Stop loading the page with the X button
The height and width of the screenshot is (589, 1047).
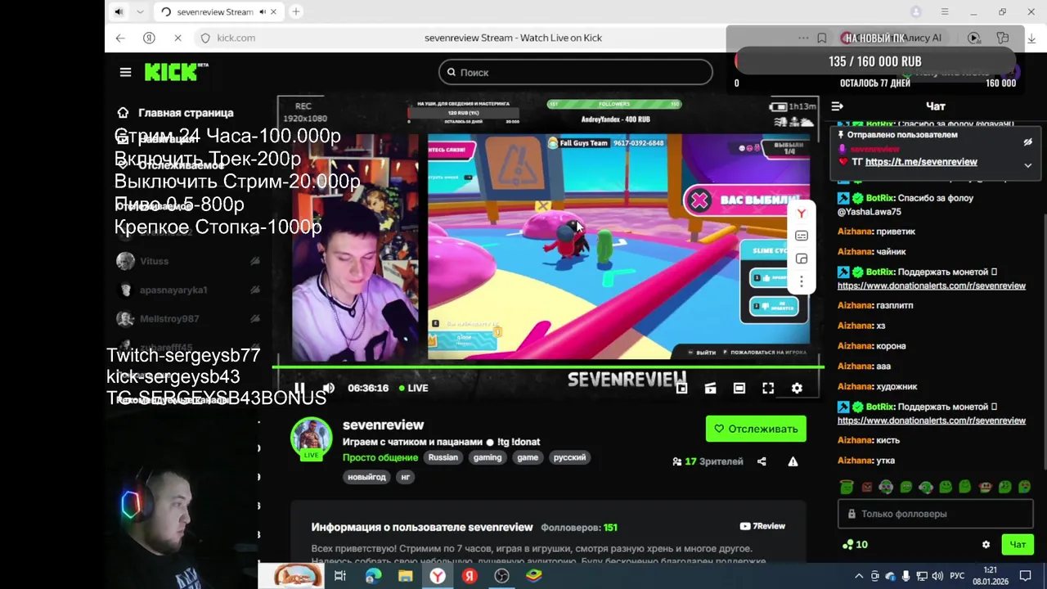pyautogui.click(x=177, y=38)
